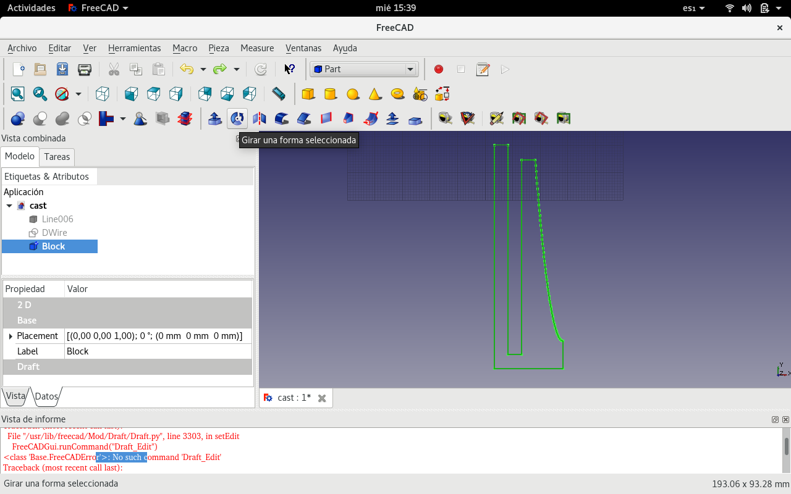Toggle all measurements visibility
The image size is (791, 494).
(x=518, y=118)
